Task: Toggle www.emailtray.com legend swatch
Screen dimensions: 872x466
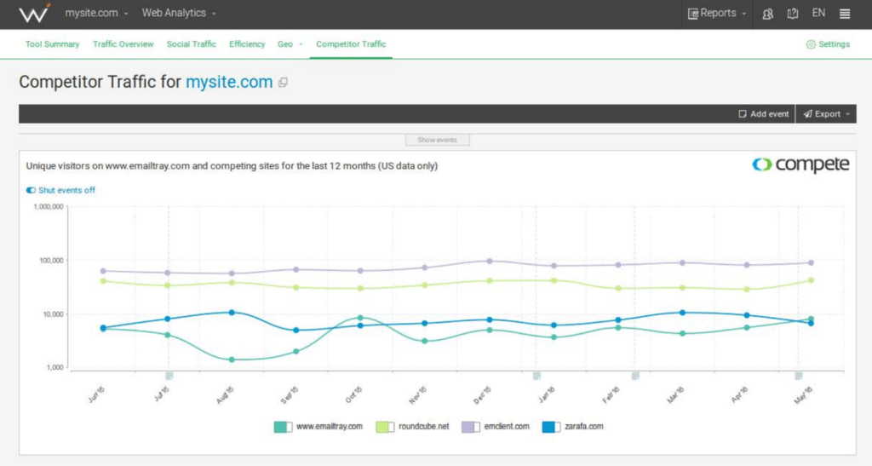Action: pos(283,427)
